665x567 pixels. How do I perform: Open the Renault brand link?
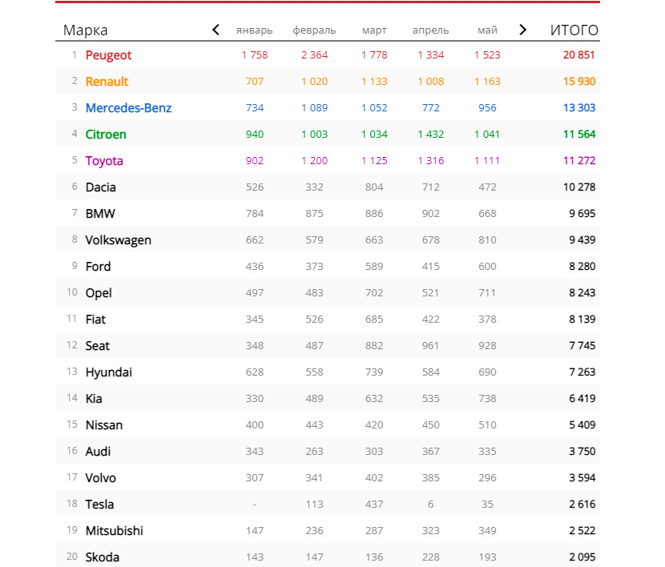(x=107, y=82)
